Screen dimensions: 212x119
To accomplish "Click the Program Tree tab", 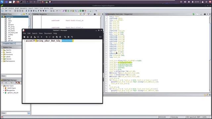I will [9, 43].
